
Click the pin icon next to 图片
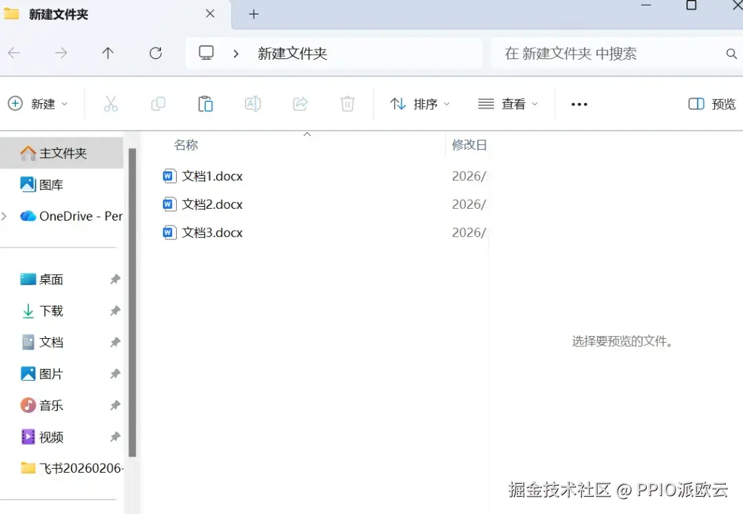click(x=115, y=374)
